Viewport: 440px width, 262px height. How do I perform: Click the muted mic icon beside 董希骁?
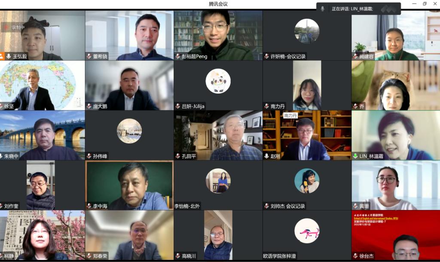tap(89, 56)
